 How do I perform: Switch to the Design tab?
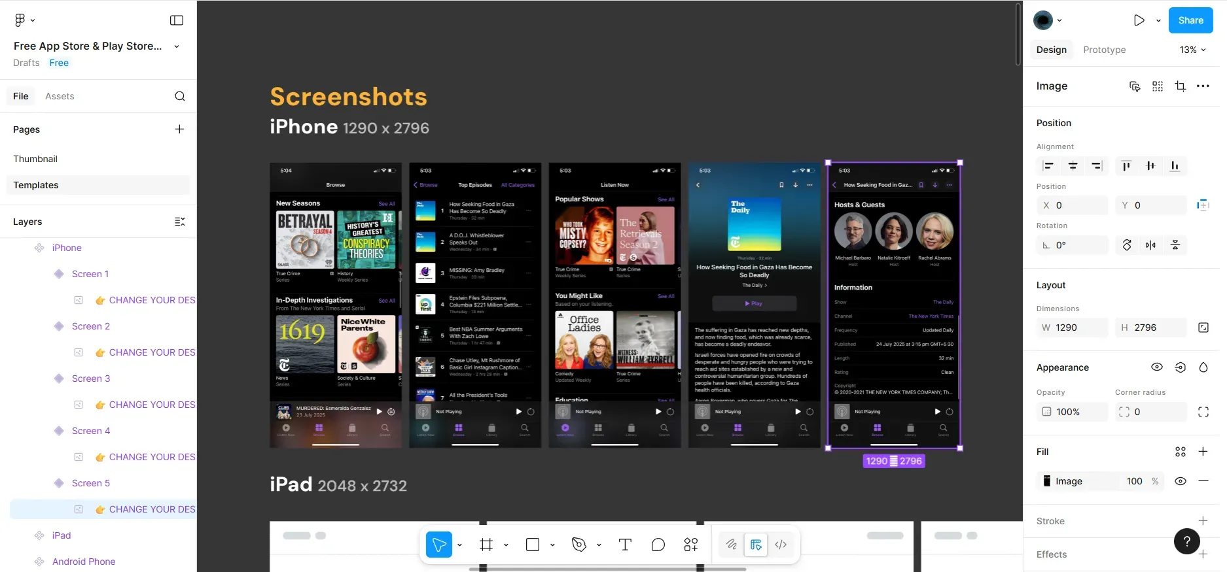click(x=1052, y=50)
